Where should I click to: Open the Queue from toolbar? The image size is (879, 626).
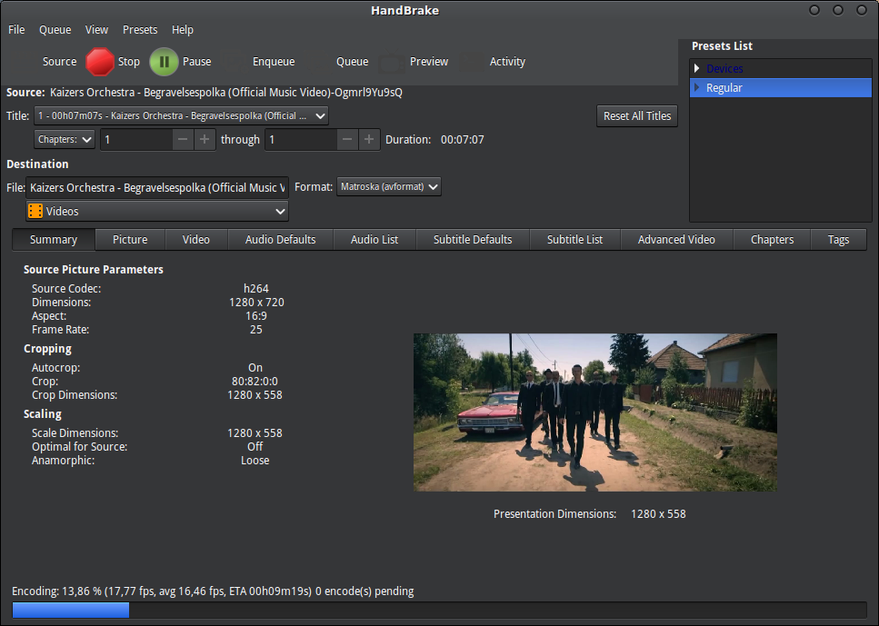click(352, 62)
